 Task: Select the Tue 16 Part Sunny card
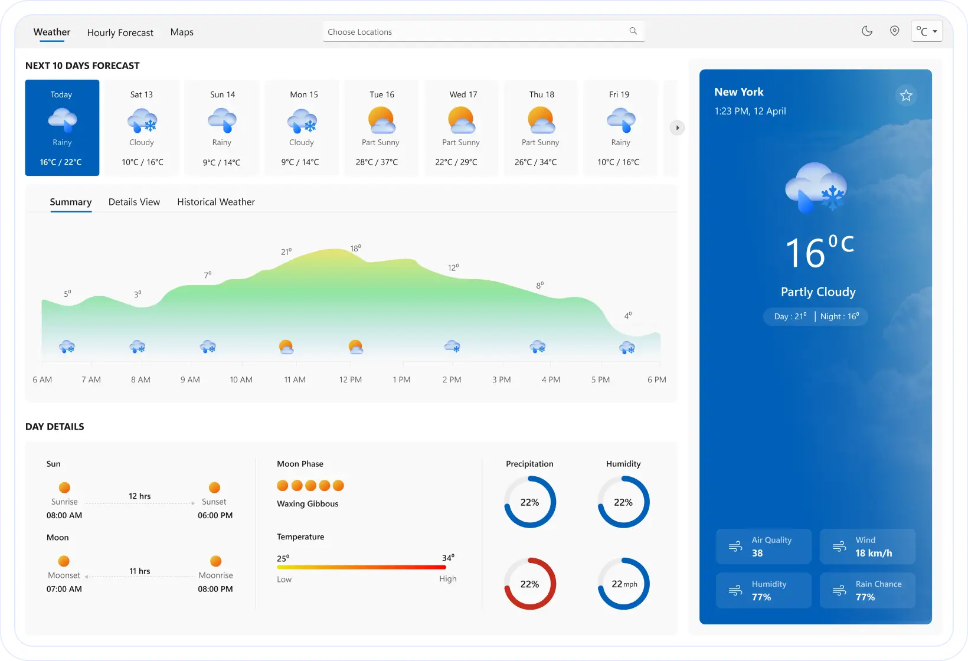click(381, 128)
